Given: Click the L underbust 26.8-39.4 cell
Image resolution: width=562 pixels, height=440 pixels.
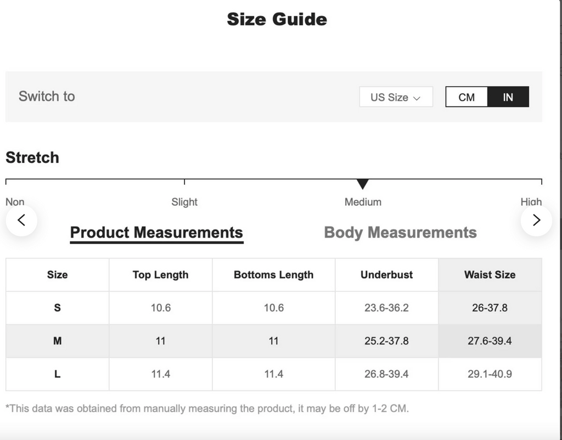Looking at the screenshot, I should click(386, 374).
